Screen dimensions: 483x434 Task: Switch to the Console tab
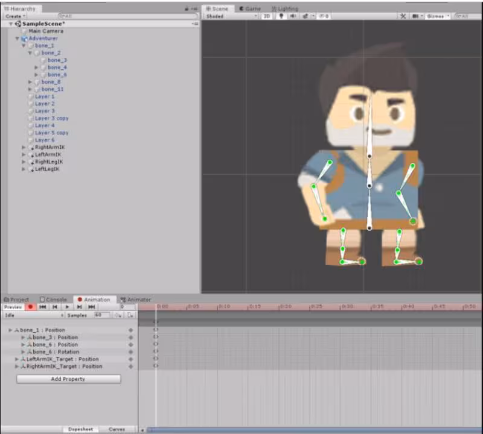pos(53,299)
